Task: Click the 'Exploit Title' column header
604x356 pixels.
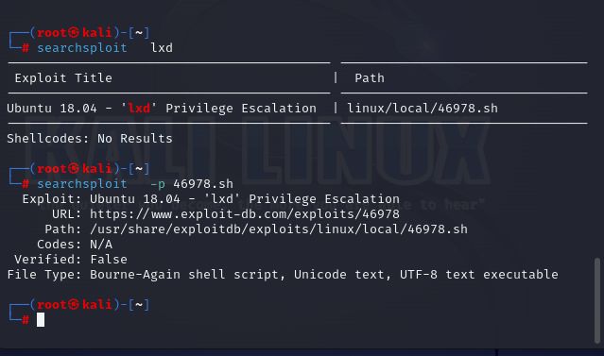Action: coord(63,78)
